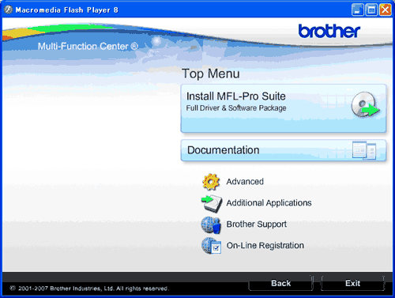Minimize the Flash Player window
The height and width of the screenshot is (298, 395).
358,10
